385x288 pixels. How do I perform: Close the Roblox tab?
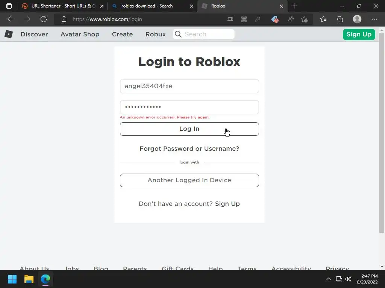[x=281, y=6]
